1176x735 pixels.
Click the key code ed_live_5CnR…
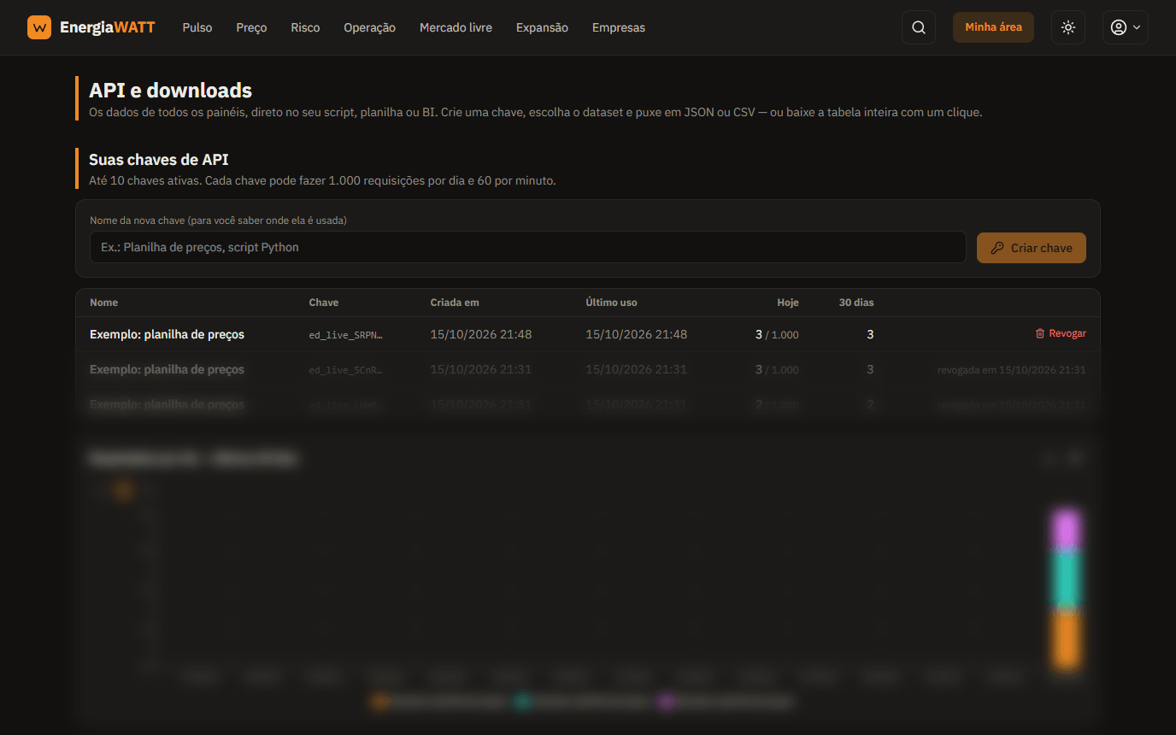(x=346, y=370)
